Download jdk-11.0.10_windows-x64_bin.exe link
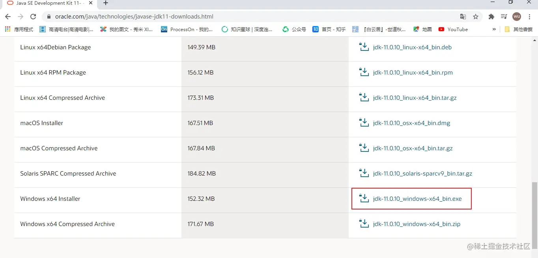Viewport: 538px width, 258px height. [x=417, y=199]
